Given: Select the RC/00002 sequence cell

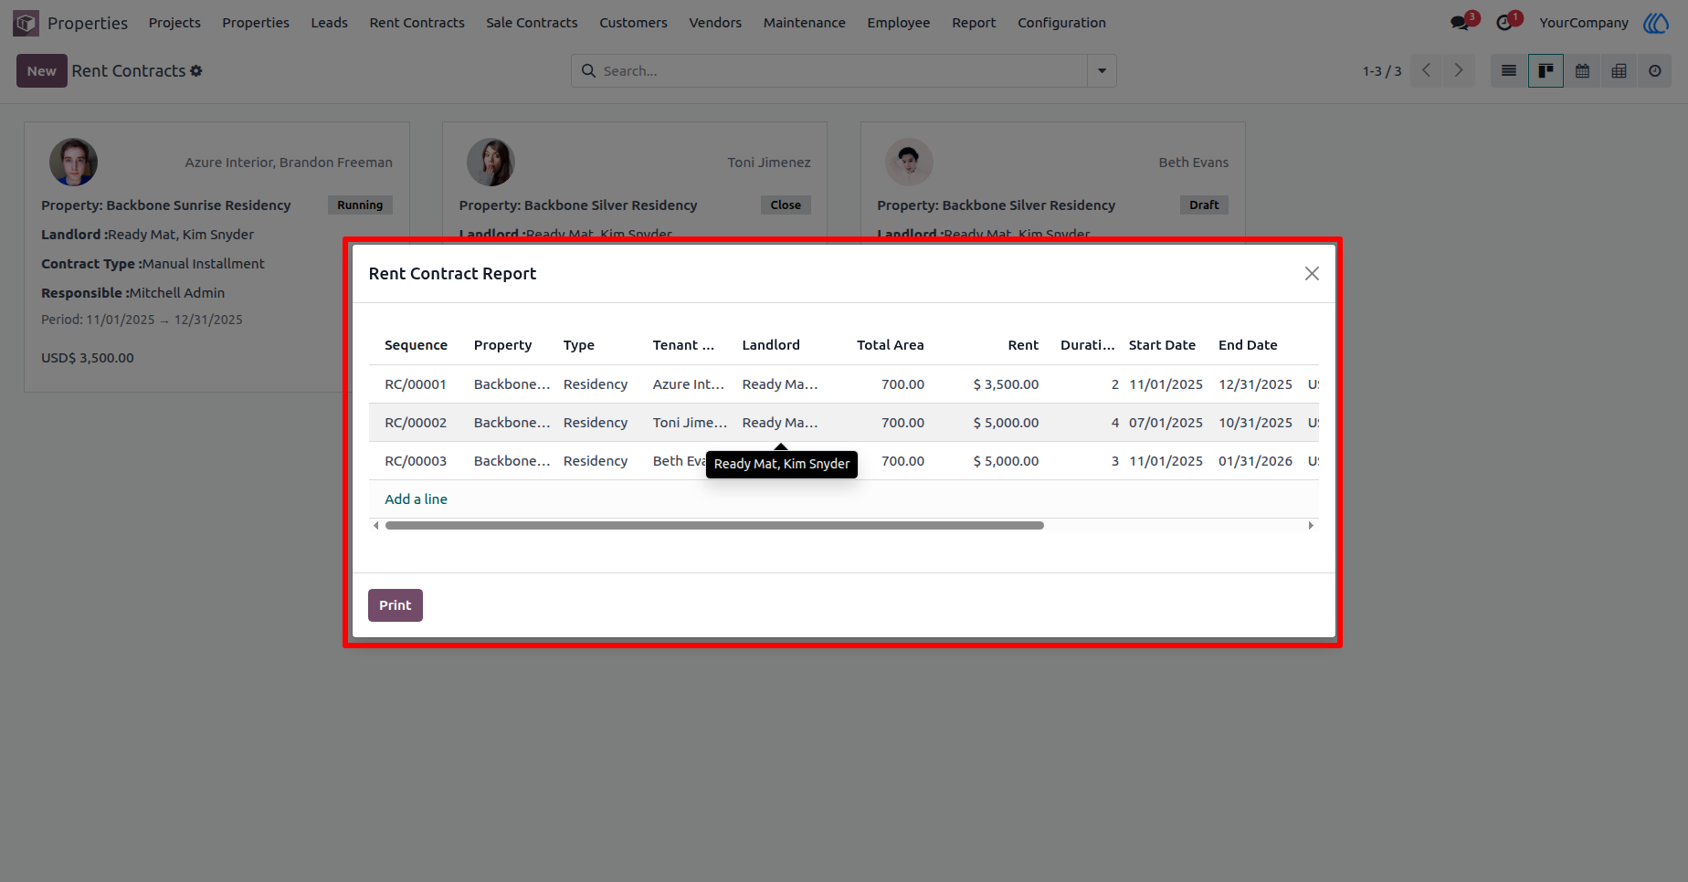Looking at the screenshot, I should (416, 423).
